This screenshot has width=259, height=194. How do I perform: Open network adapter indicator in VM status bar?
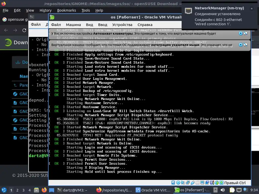click(188, 183)
